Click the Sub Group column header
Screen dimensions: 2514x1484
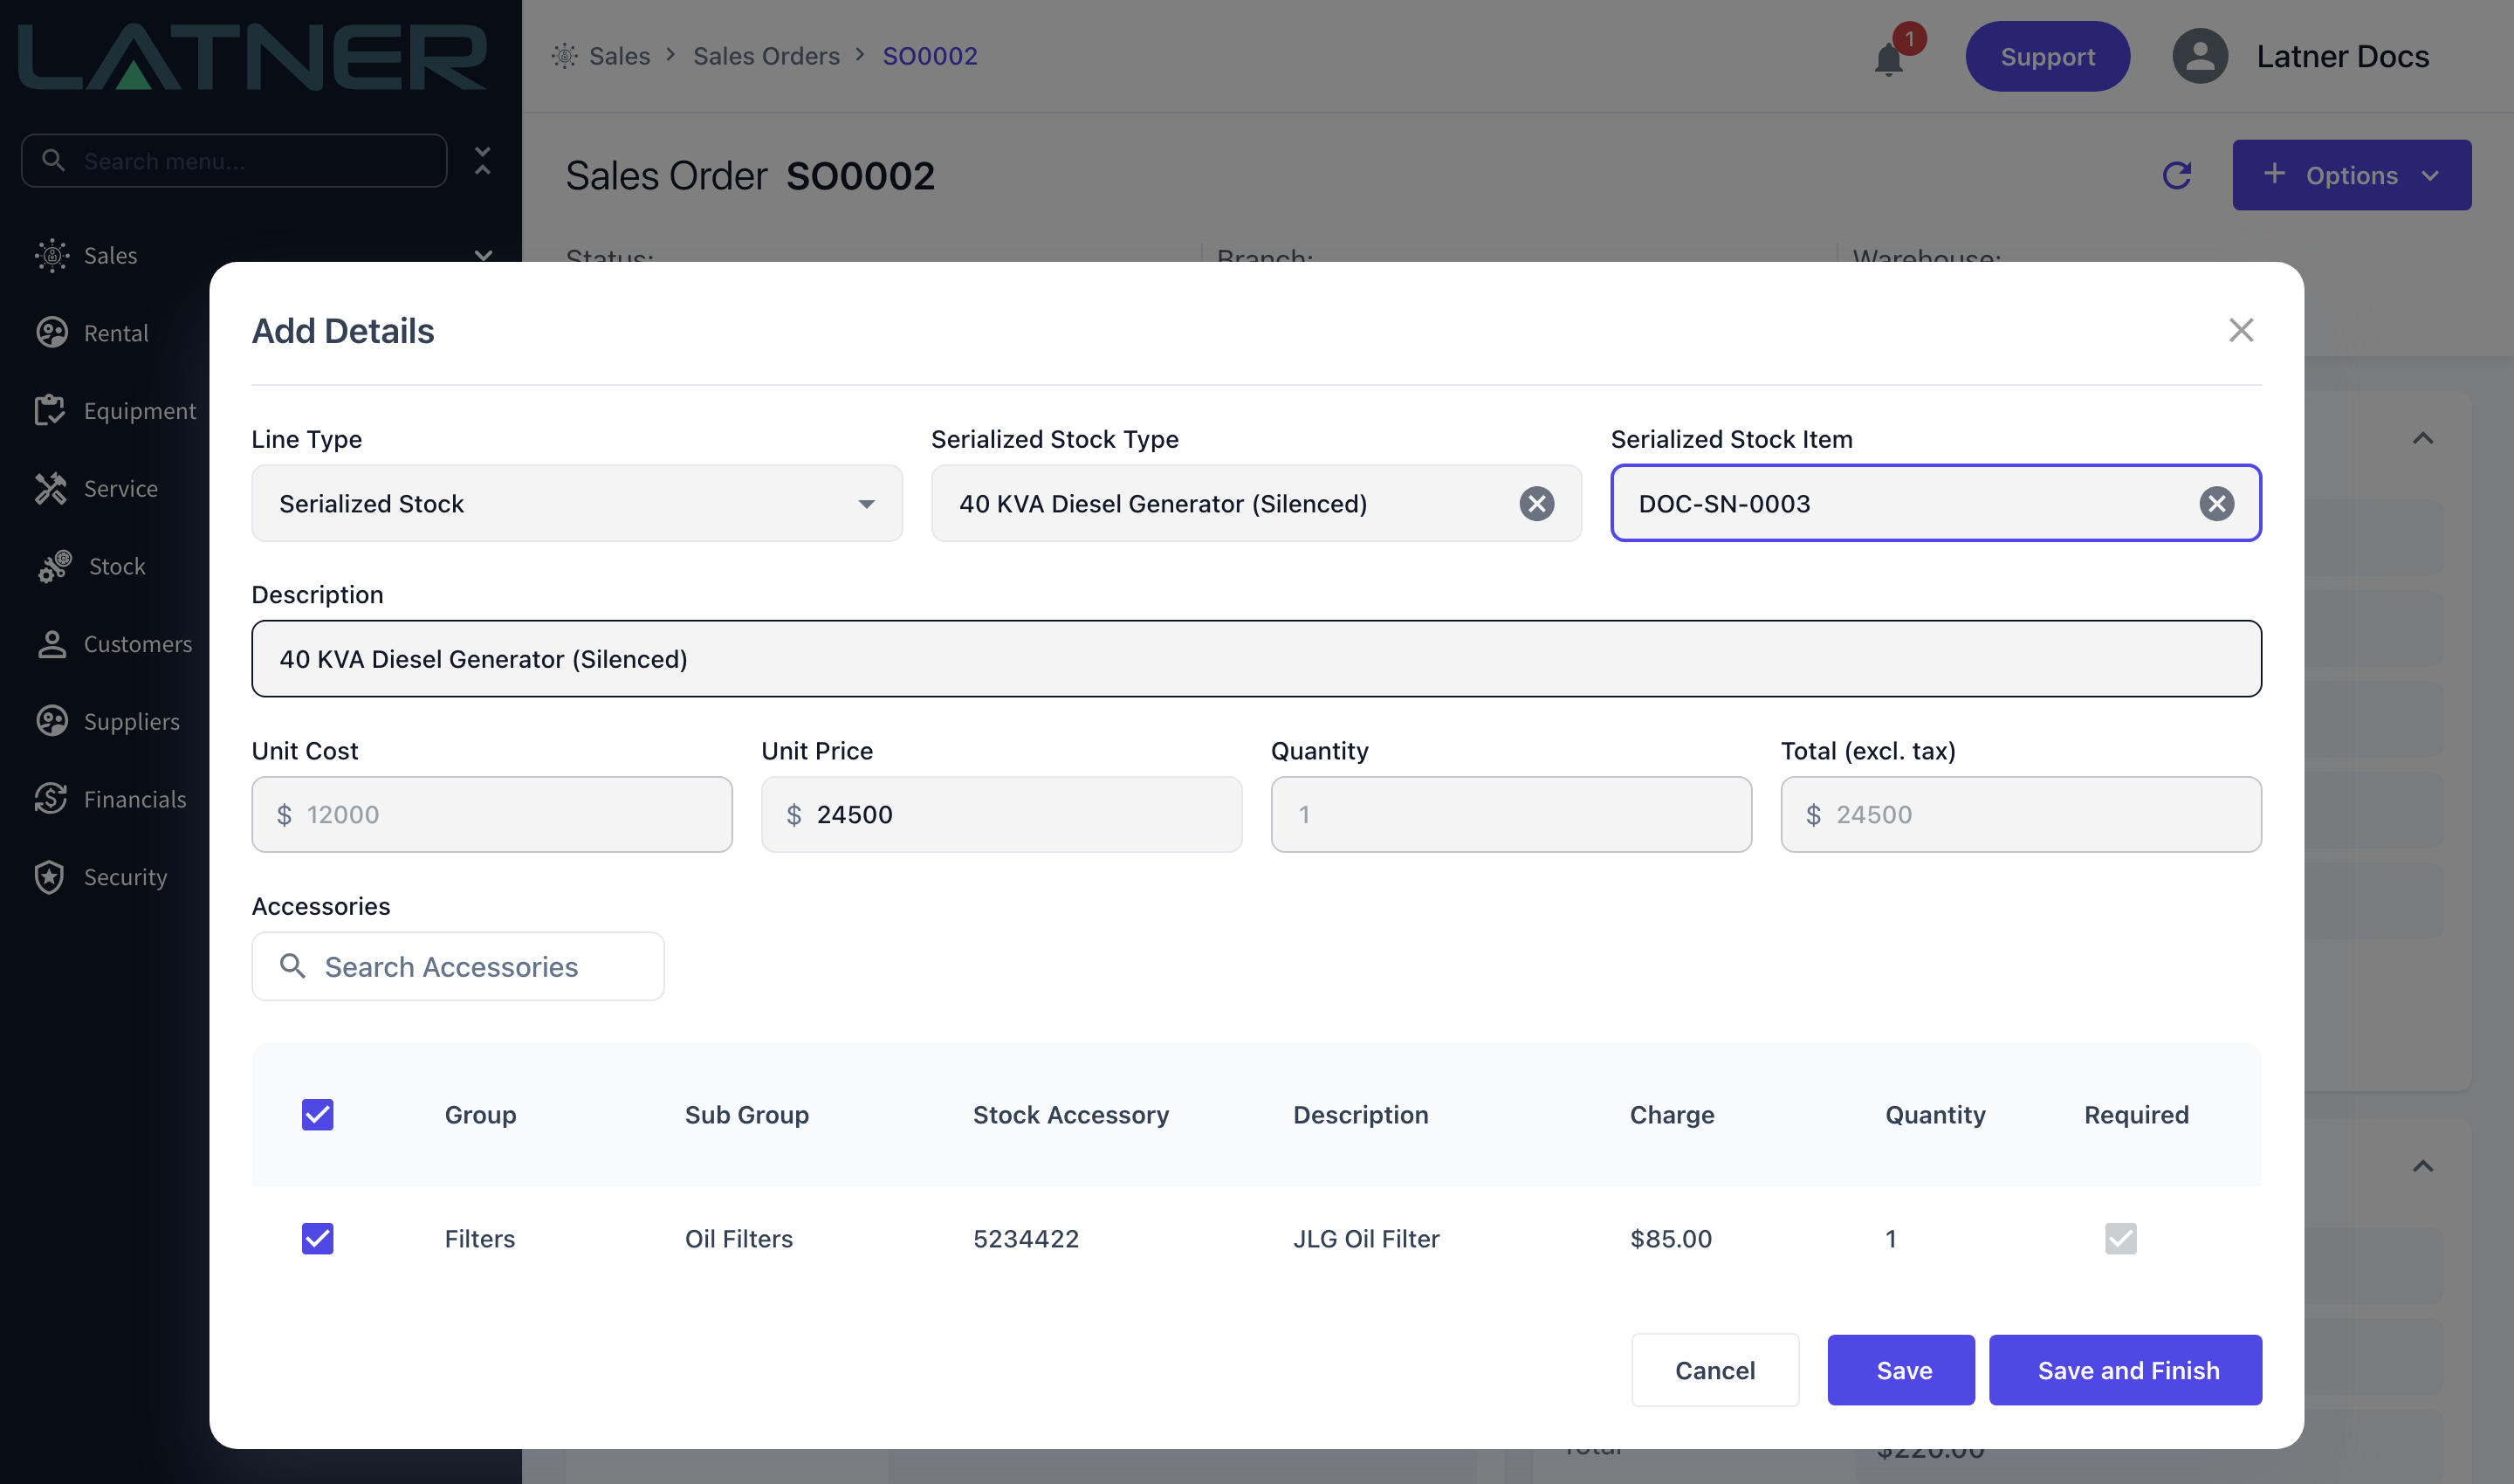746,1114
